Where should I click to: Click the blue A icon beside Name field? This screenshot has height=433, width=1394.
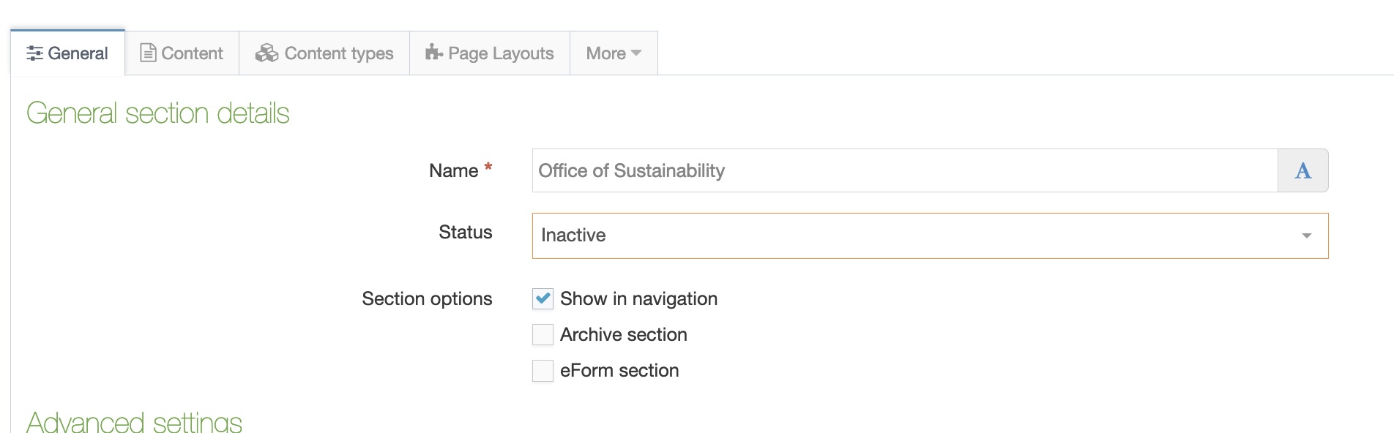(1302, 171)
